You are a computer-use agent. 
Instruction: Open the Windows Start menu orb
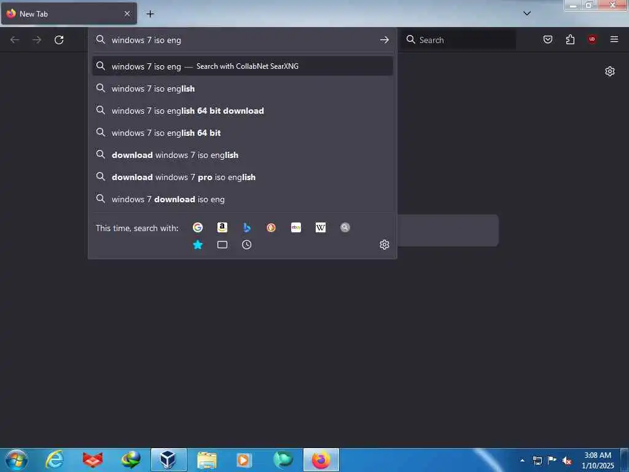(x=17, y=460)
